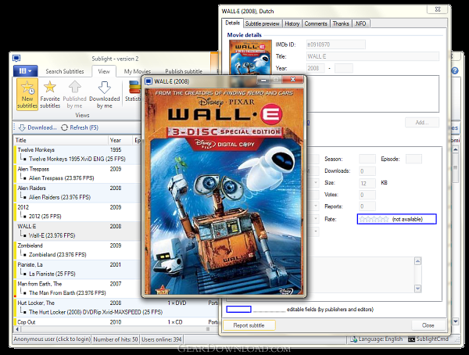Switch to the Subtitle preview tab
This screenshot has height=355, width=469.
pyautogui.click(x=262, y=23)
